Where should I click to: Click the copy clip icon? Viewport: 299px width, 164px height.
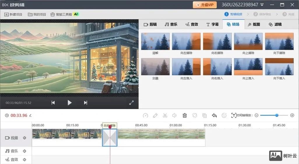[x=204, y=115]
